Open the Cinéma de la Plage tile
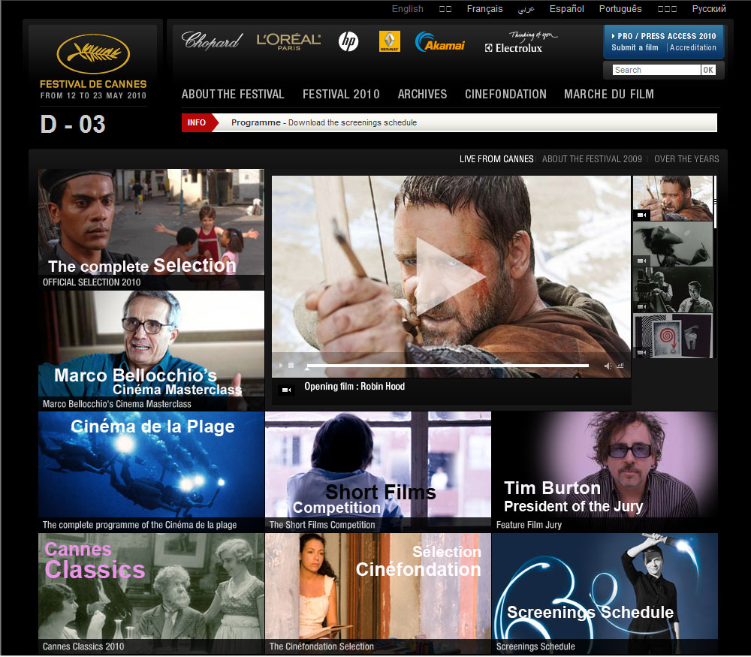Screen dimensions: 751x657 pos(152,472)
